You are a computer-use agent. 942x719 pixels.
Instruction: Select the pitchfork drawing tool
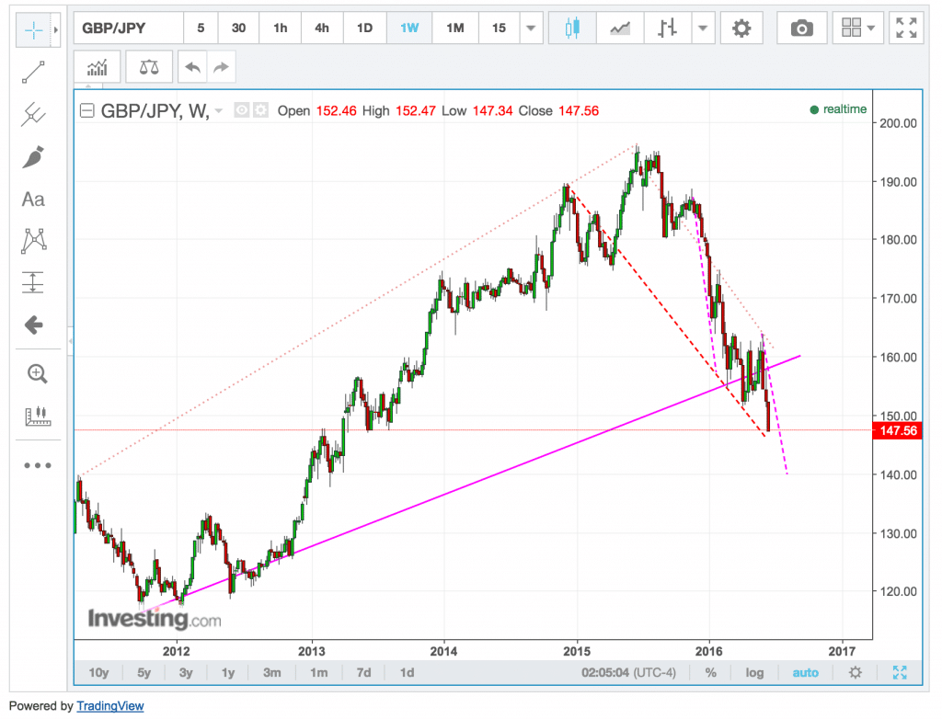(x=34, y=115)
